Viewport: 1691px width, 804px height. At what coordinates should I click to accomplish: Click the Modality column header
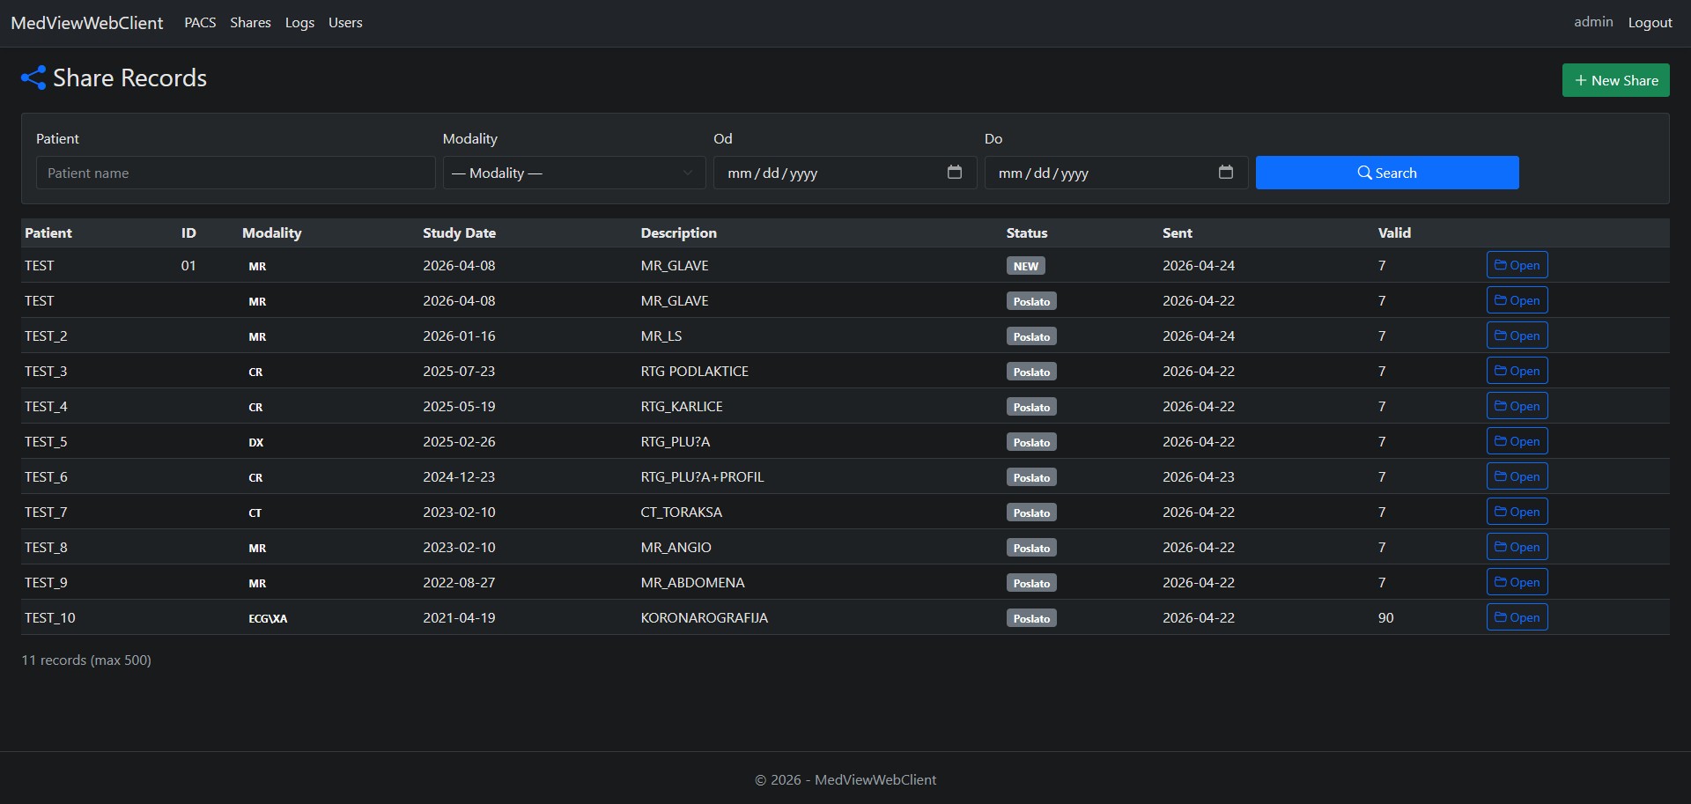click(272, 232)
